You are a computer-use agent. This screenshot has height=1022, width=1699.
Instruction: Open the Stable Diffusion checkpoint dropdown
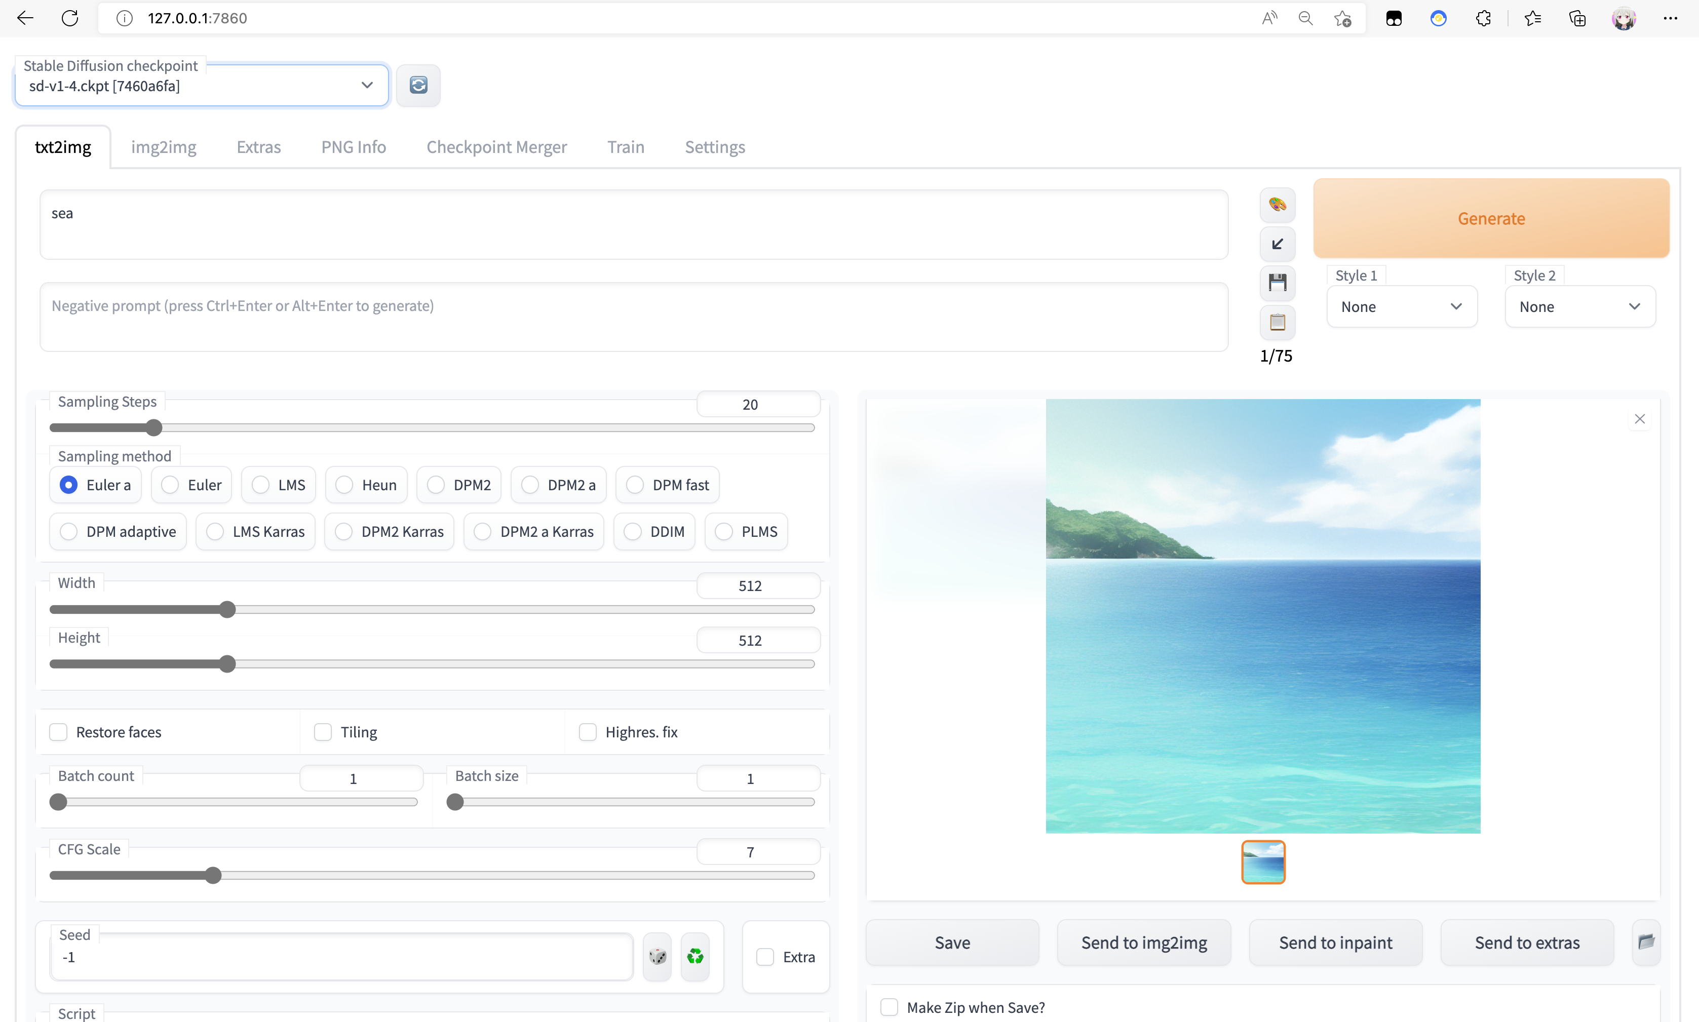point(201,86)
